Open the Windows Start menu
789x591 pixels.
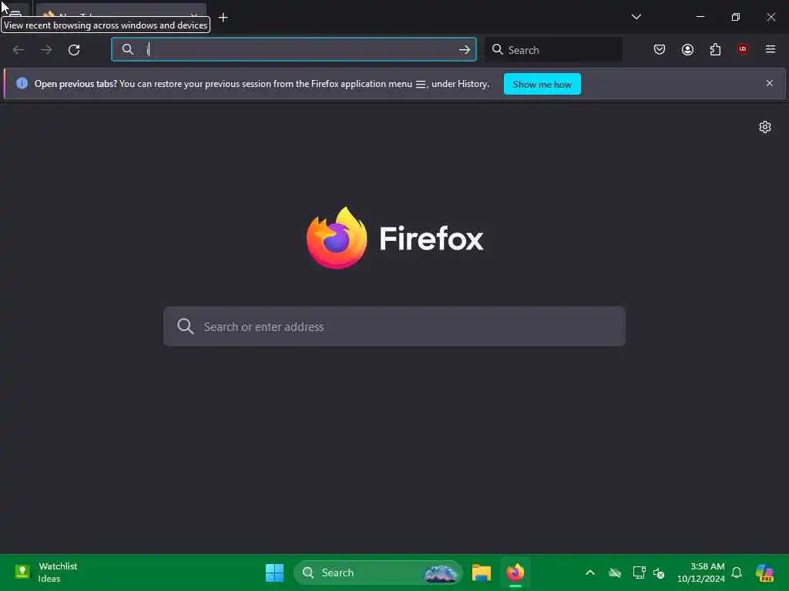coord(274,573)
